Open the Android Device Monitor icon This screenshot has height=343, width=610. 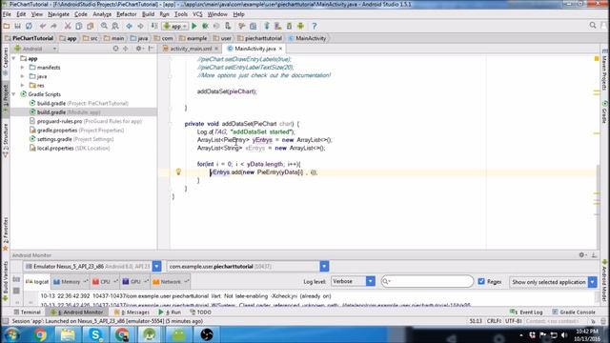coord(301,26)
